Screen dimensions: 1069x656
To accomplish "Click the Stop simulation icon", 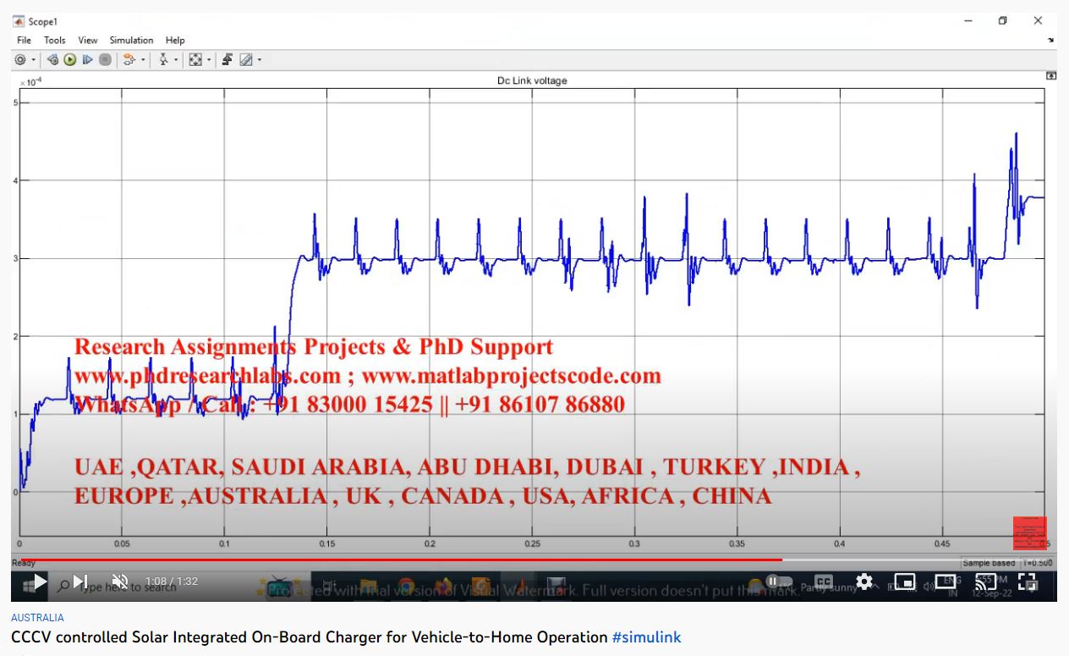I will [x=105, y=60].
